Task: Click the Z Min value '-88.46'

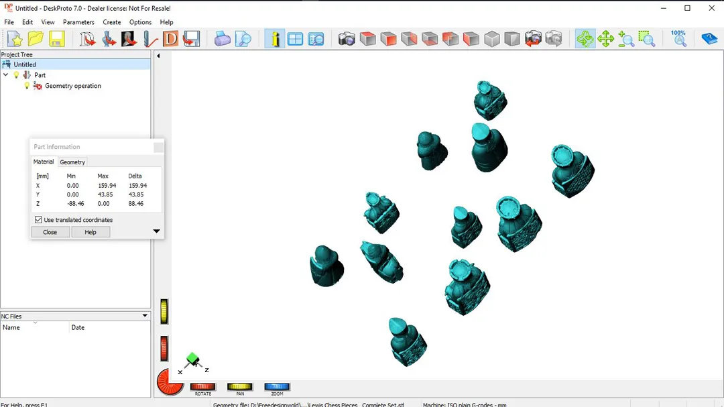Action: coord(76,203)
